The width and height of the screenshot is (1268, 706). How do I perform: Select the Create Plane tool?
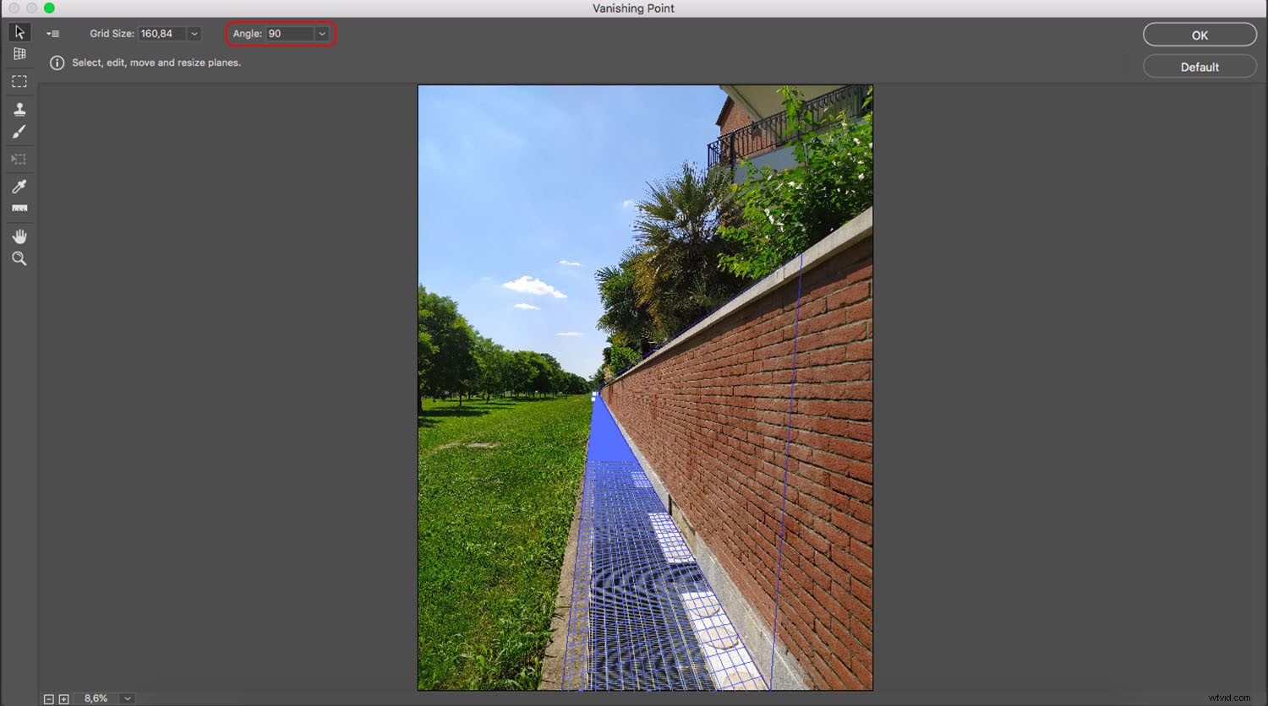pyautogui.click(x=19, y=53)
